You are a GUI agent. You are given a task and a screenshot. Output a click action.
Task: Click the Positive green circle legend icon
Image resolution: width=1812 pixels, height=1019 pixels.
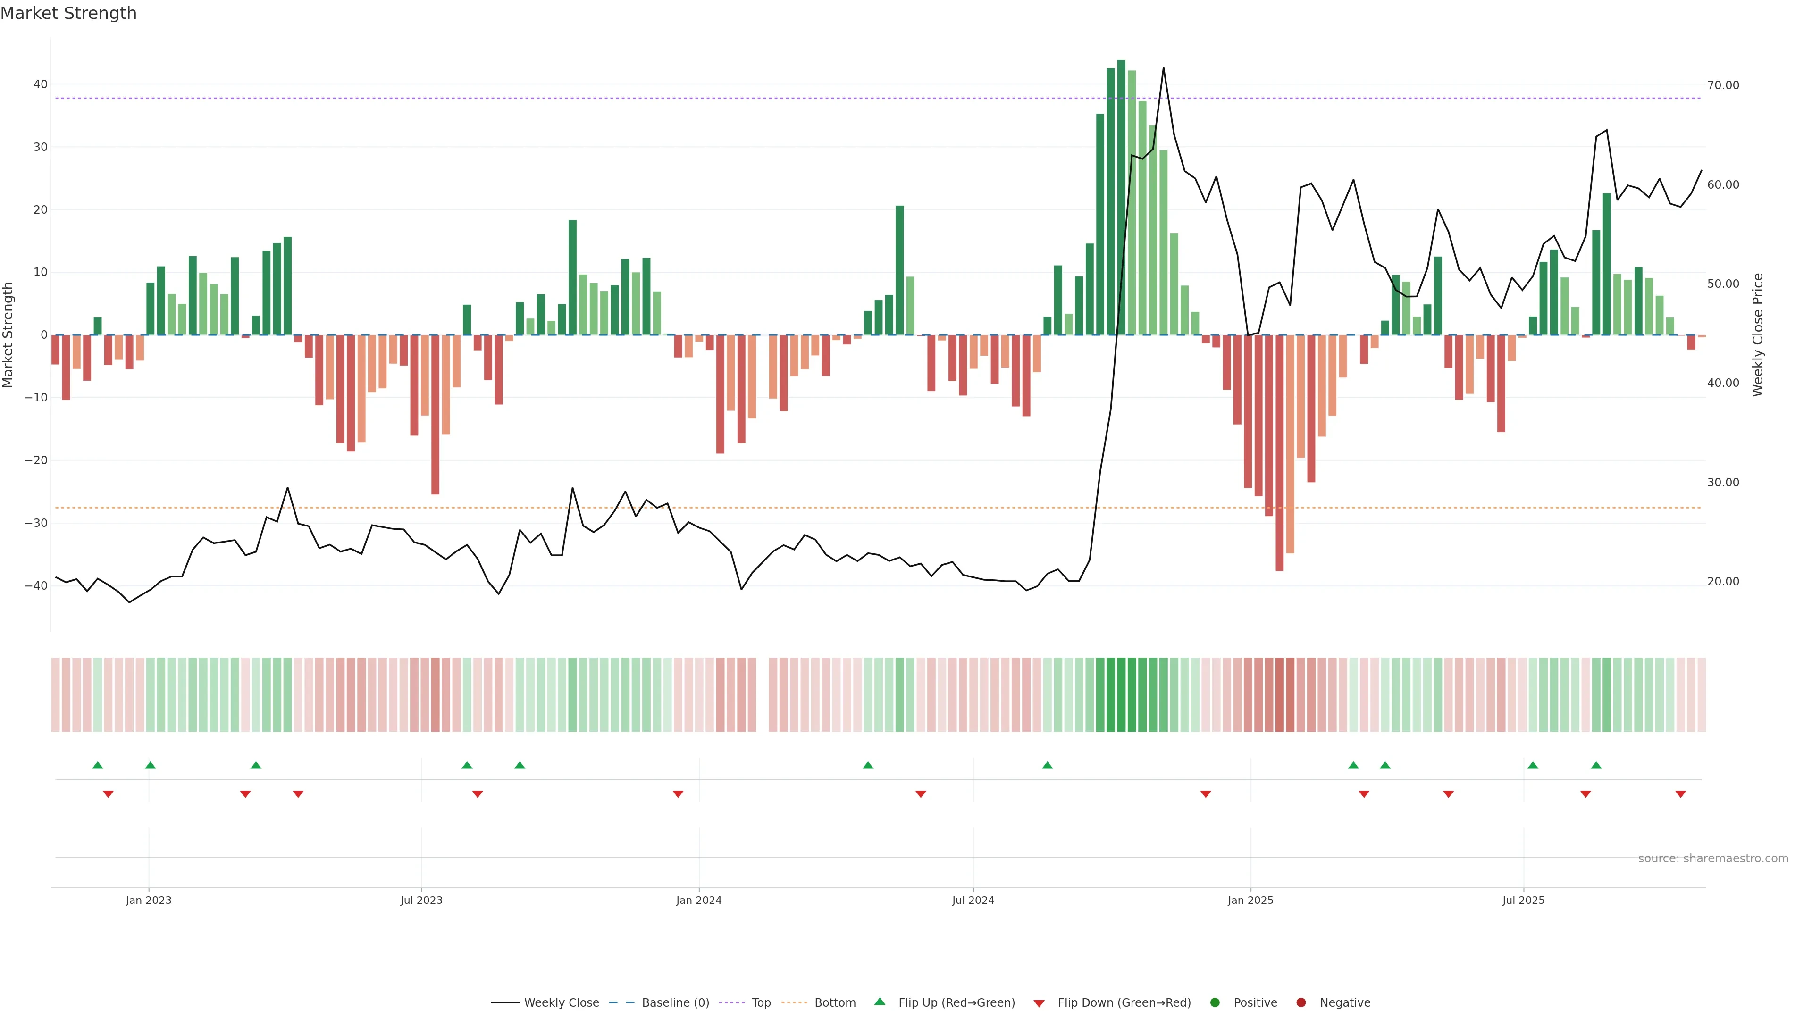(x=1215, y=1003)
